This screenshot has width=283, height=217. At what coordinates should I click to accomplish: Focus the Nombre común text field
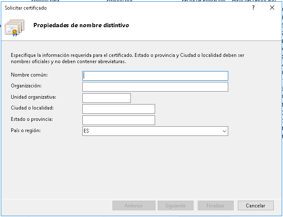coord(155,76)
